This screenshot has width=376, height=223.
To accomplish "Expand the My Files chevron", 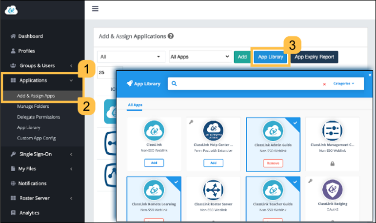I will coord(71,169).
